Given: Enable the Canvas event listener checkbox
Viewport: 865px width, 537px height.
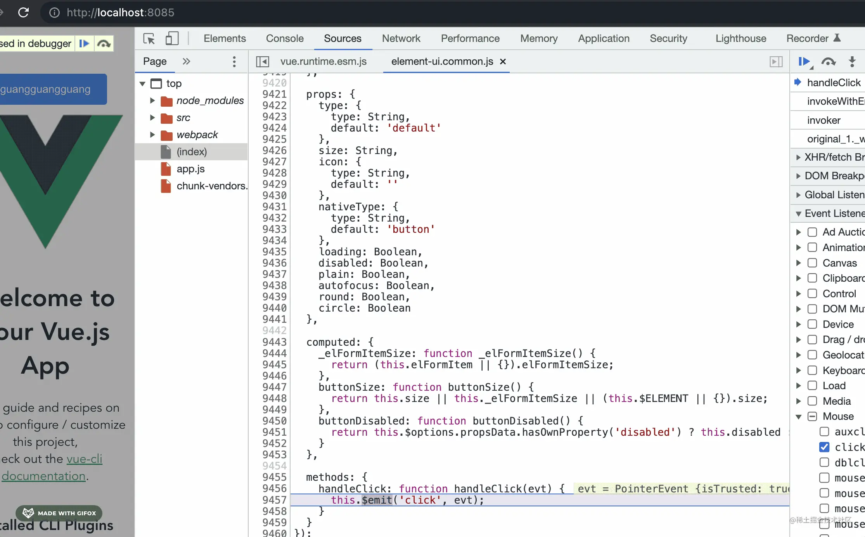Looking at the screenshot, I should (812, 263).
